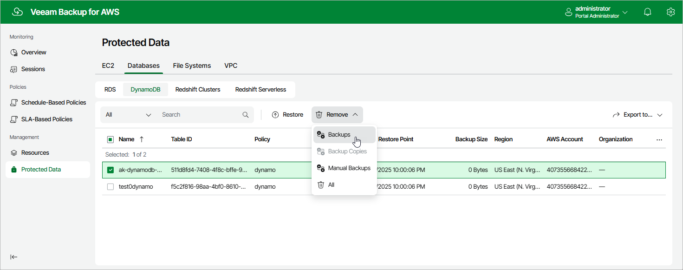683x270 pixels.
Task: Click the Veeam cloud logo icon
Action: coord(17,12)
